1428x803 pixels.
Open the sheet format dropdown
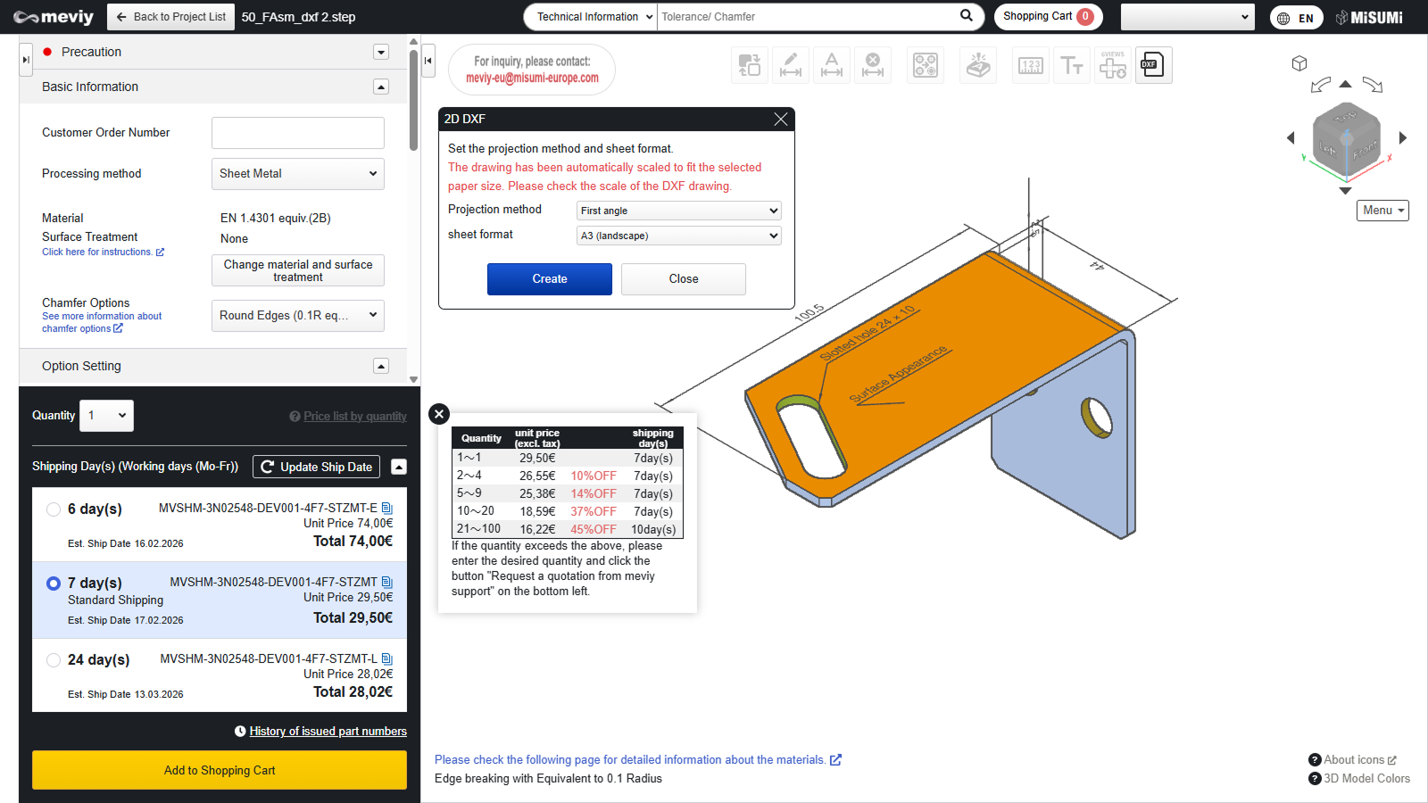pos(678,236)
